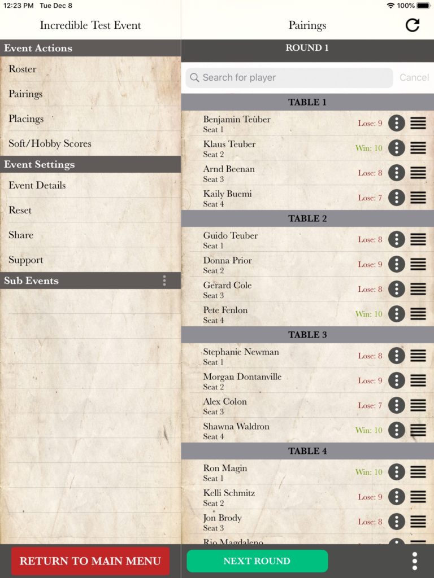Open the bottom toolbar overflow menu
The height and width of the screenshot is (578, 434).
414,561
